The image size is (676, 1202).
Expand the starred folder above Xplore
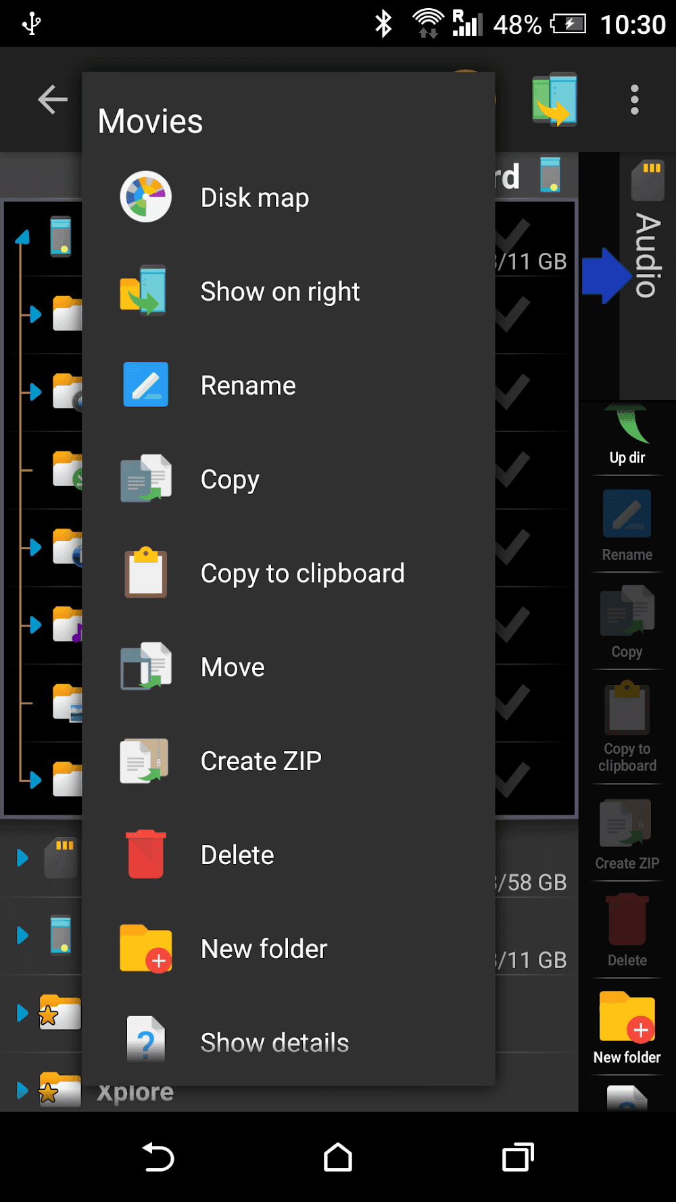22,1013
